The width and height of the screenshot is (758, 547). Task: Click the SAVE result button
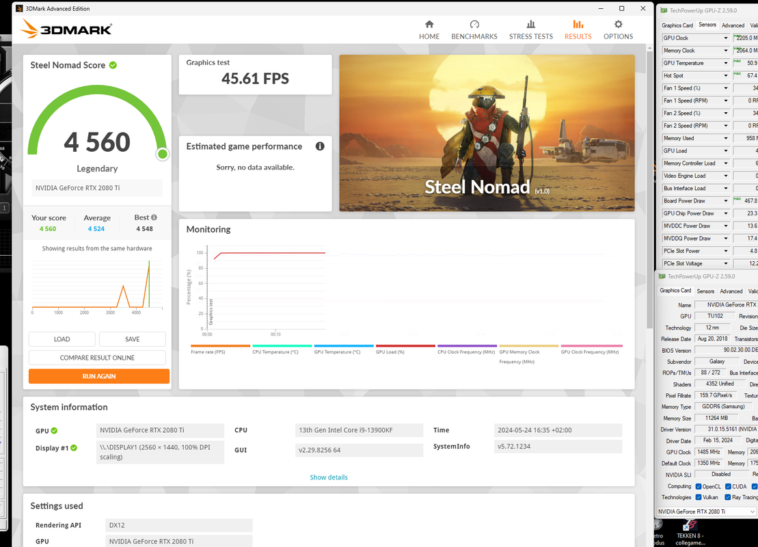click(133, 339)
